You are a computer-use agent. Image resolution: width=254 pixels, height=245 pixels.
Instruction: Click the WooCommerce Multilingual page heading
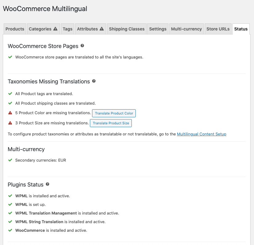pyautogui.click(x=45, y=9)
